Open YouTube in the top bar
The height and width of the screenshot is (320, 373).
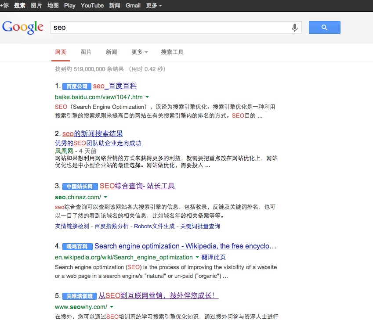tap(92, 5)
